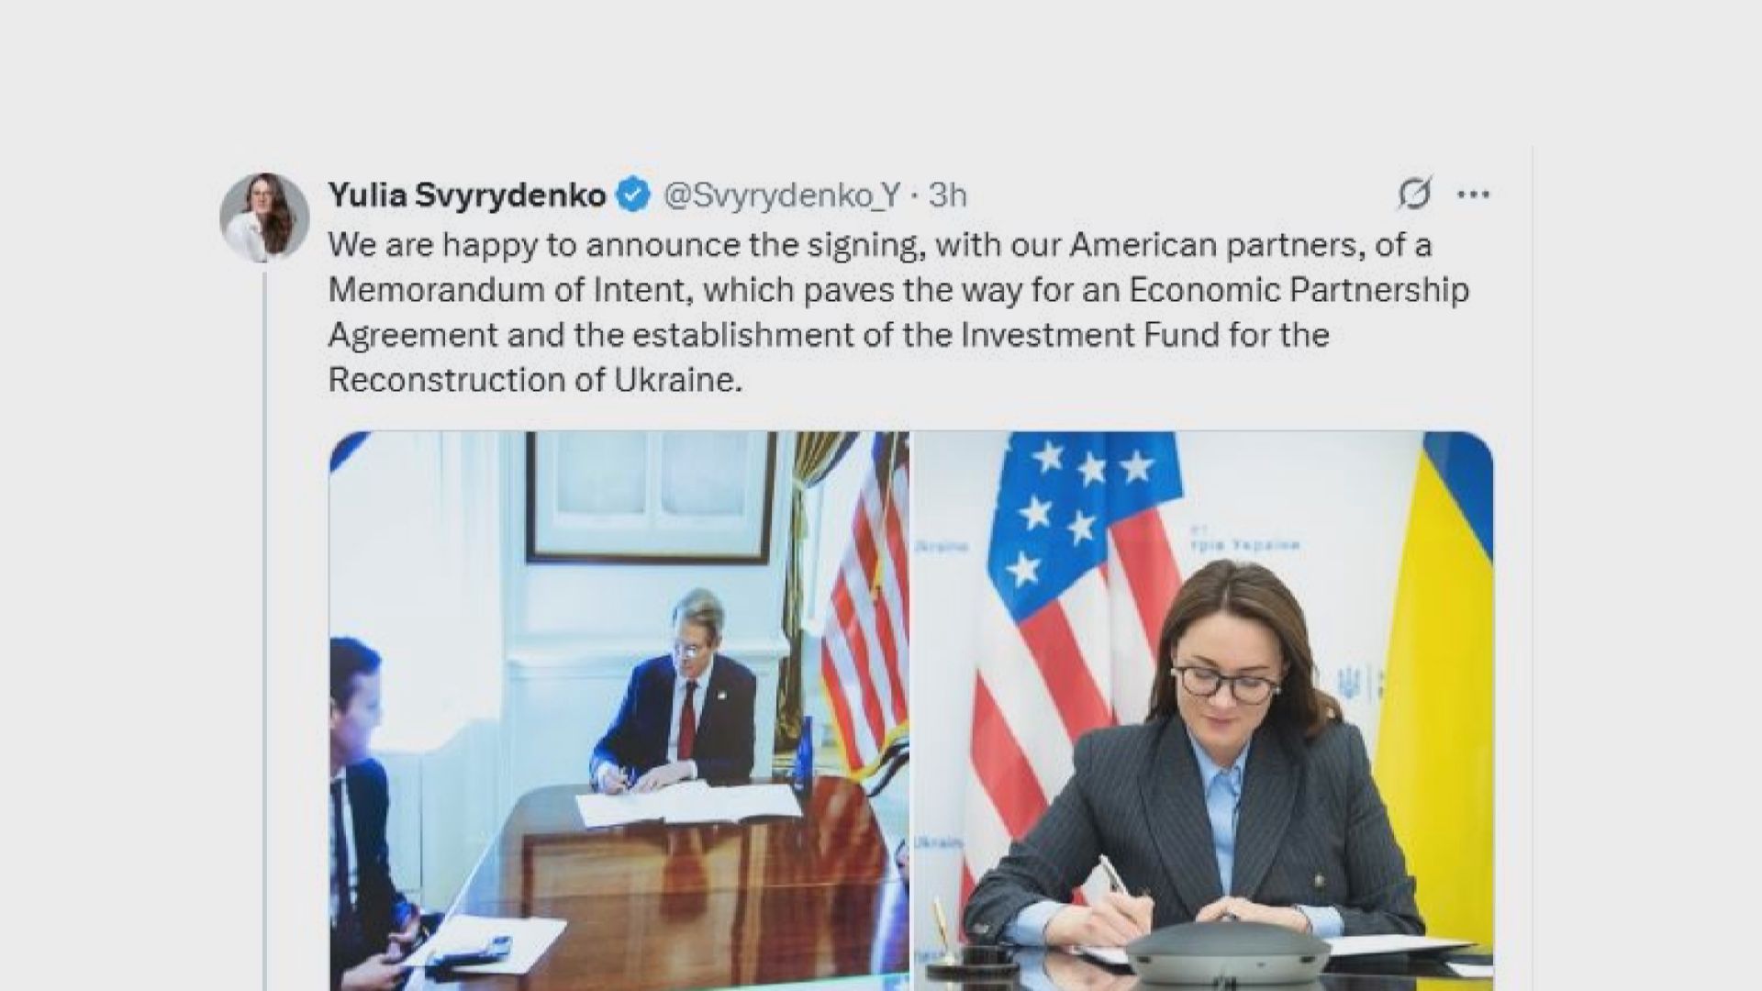Open Yulia Svyrydenko's profile avatar
This screenshot has width=1762, height=991.
[264, 217]
